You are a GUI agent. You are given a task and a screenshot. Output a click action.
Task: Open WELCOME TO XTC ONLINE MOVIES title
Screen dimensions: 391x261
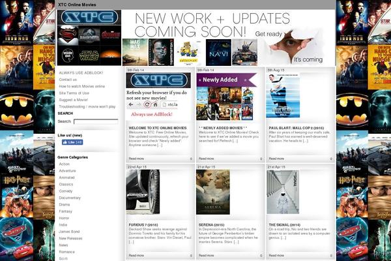point(158,128)
